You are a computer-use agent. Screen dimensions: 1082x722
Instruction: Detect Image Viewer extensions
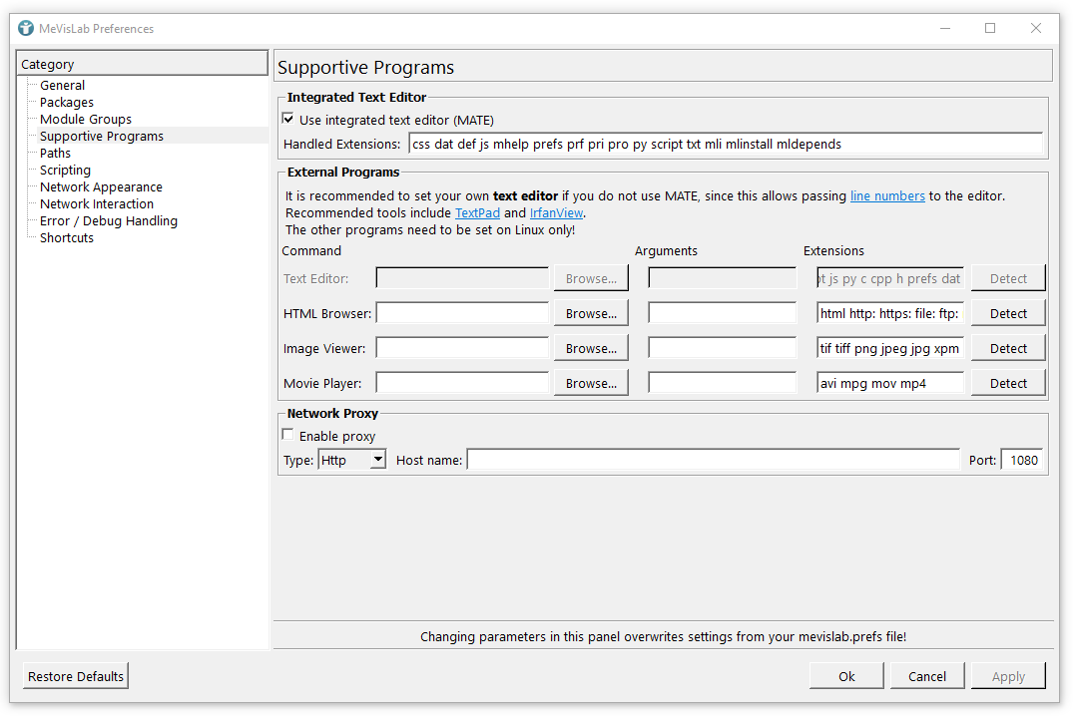(x=1008, y=349)
